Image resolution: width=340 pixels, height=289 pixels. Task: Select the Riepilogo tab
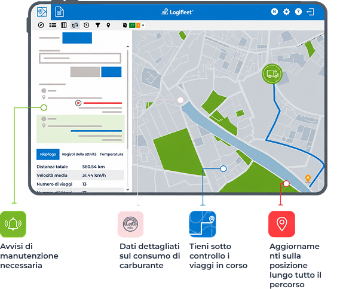[x=48, y=154]
